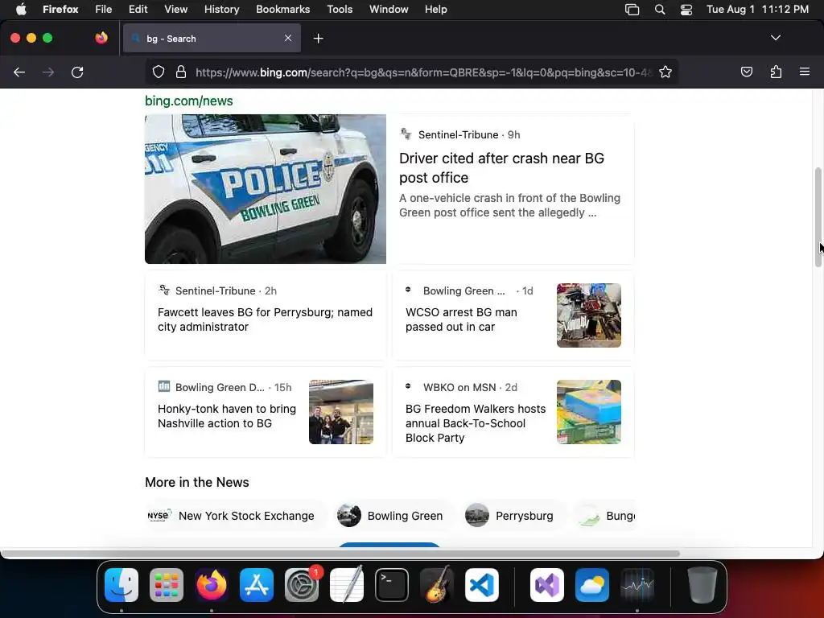Open 'Driver cited after crash near BG' headline
This screenshot has height=618, width=824.
[x=501, y=167]
